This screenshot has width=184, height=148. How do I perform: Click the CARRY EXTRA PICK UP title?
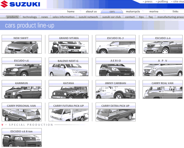[115, 106]
